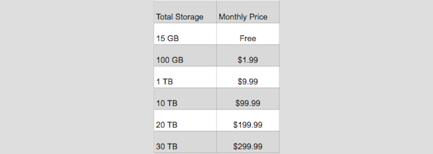Click the word Storage in header
This screenshot has width=433, height=154.
pos(189,17)
